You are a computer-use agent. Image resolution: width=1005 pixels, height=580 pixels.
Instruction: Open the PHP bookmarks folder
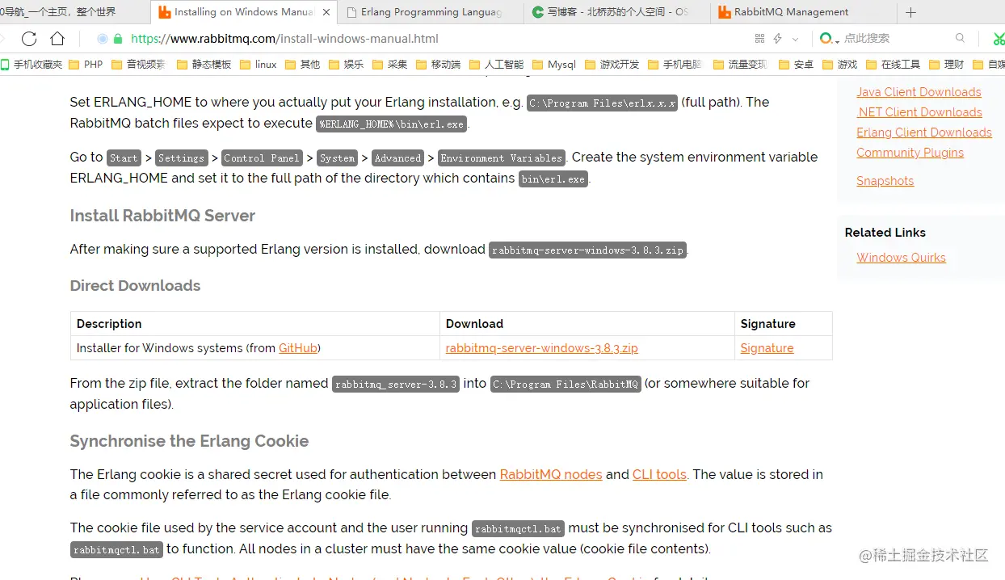pyautogui.click(x=86, y=65)
